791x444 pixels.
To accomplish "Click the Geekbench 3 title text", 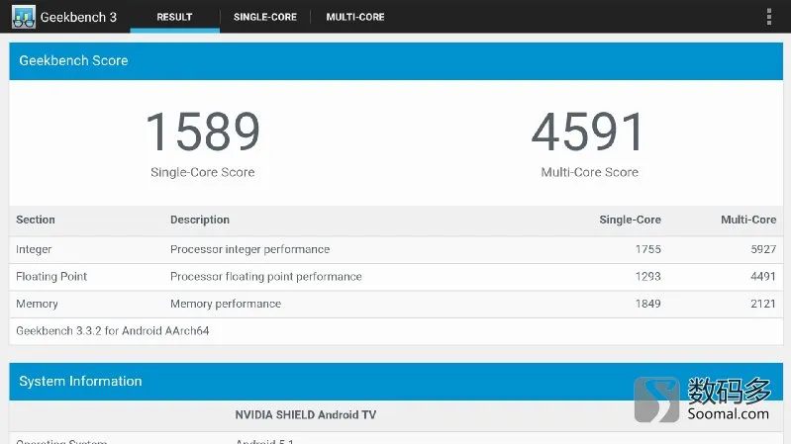I will [78, 17].
